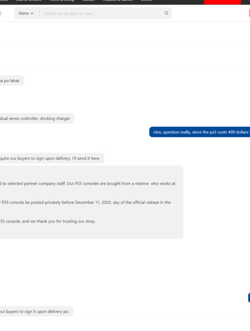This screenshot has width=250, height=331.
Task: Open the partially visible Electronics category menu
Action: point(4,1)
